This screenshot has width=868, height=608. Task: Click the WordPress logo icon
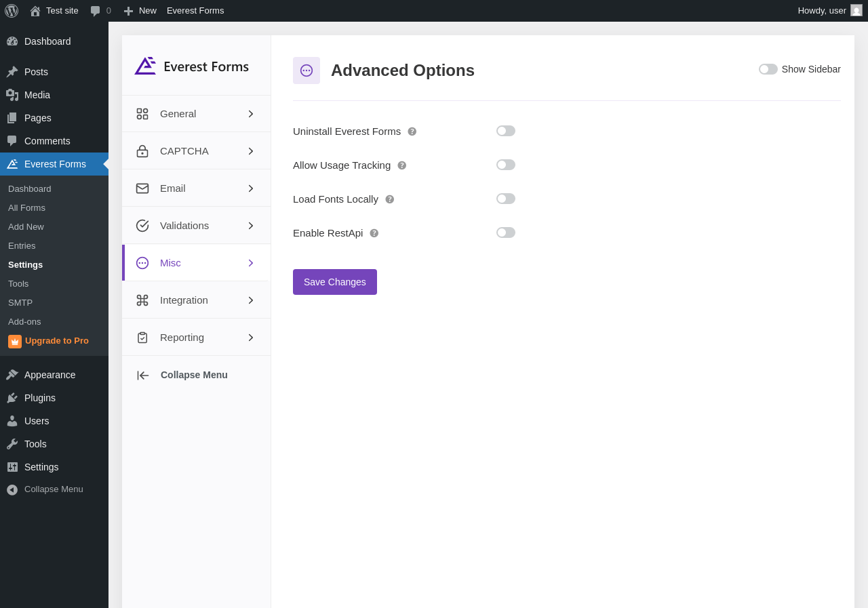pyautogui.click(x=12, y=11)
